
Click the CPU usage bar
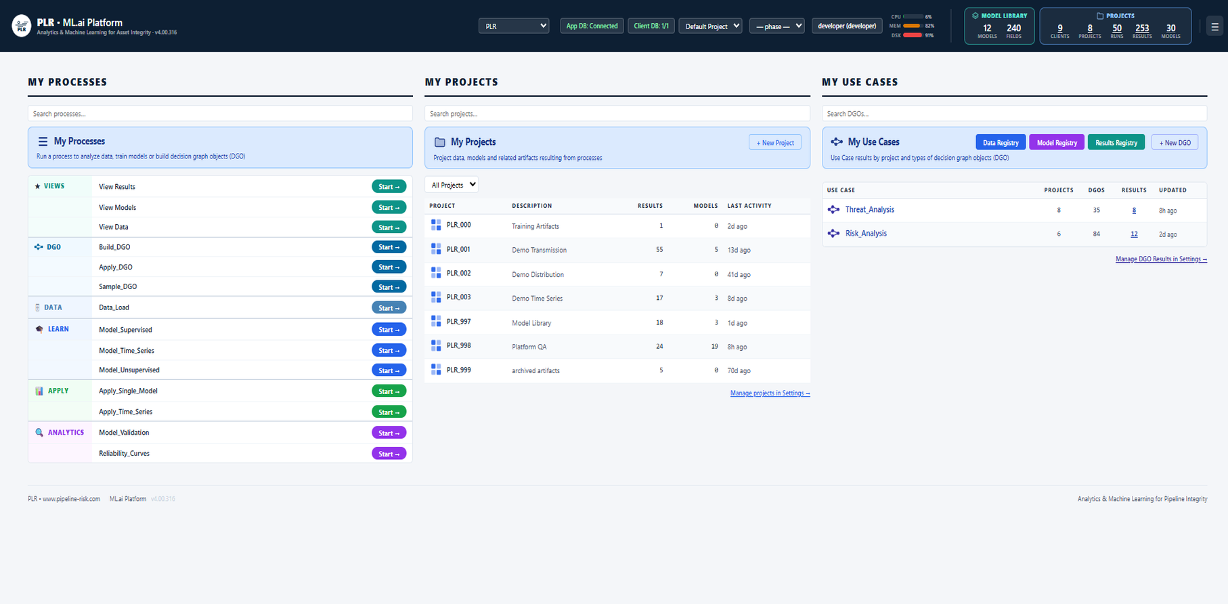coord(913,16)
